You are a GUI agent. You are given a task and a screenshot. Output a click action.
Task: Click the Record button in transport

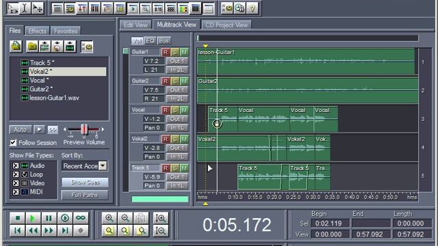pos(81,231)
